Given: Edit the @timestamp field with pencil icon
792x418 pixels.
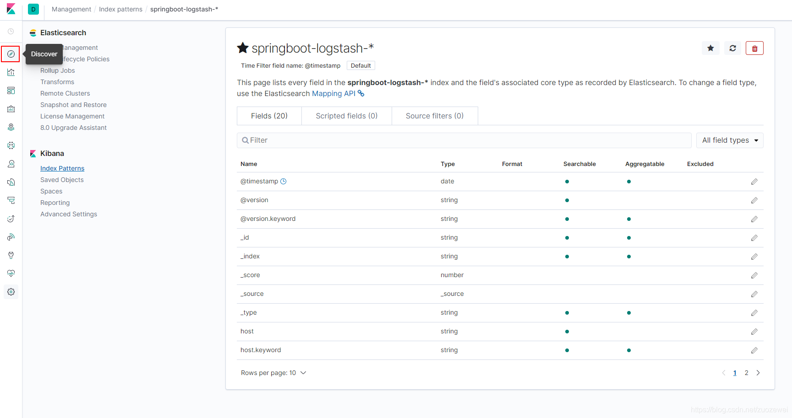Looking at the screenshot, I should [754, 182].
